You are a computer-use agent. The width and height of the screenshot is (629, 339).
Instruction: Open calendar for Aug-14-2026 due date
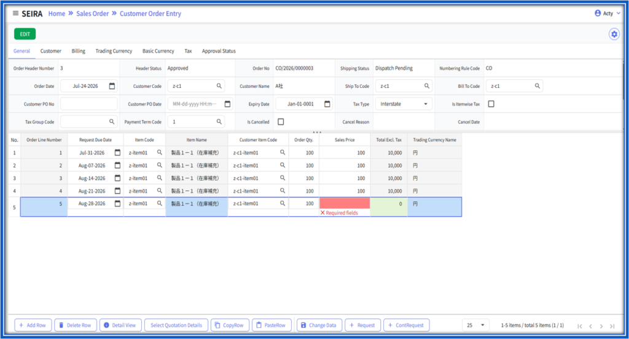[x=117, y=178]
